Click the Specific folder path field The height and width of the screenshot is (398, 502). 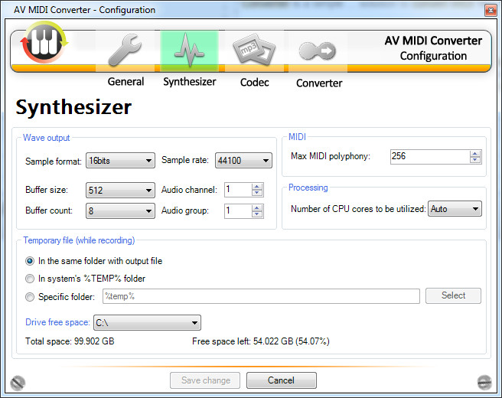tap(261, 296)
